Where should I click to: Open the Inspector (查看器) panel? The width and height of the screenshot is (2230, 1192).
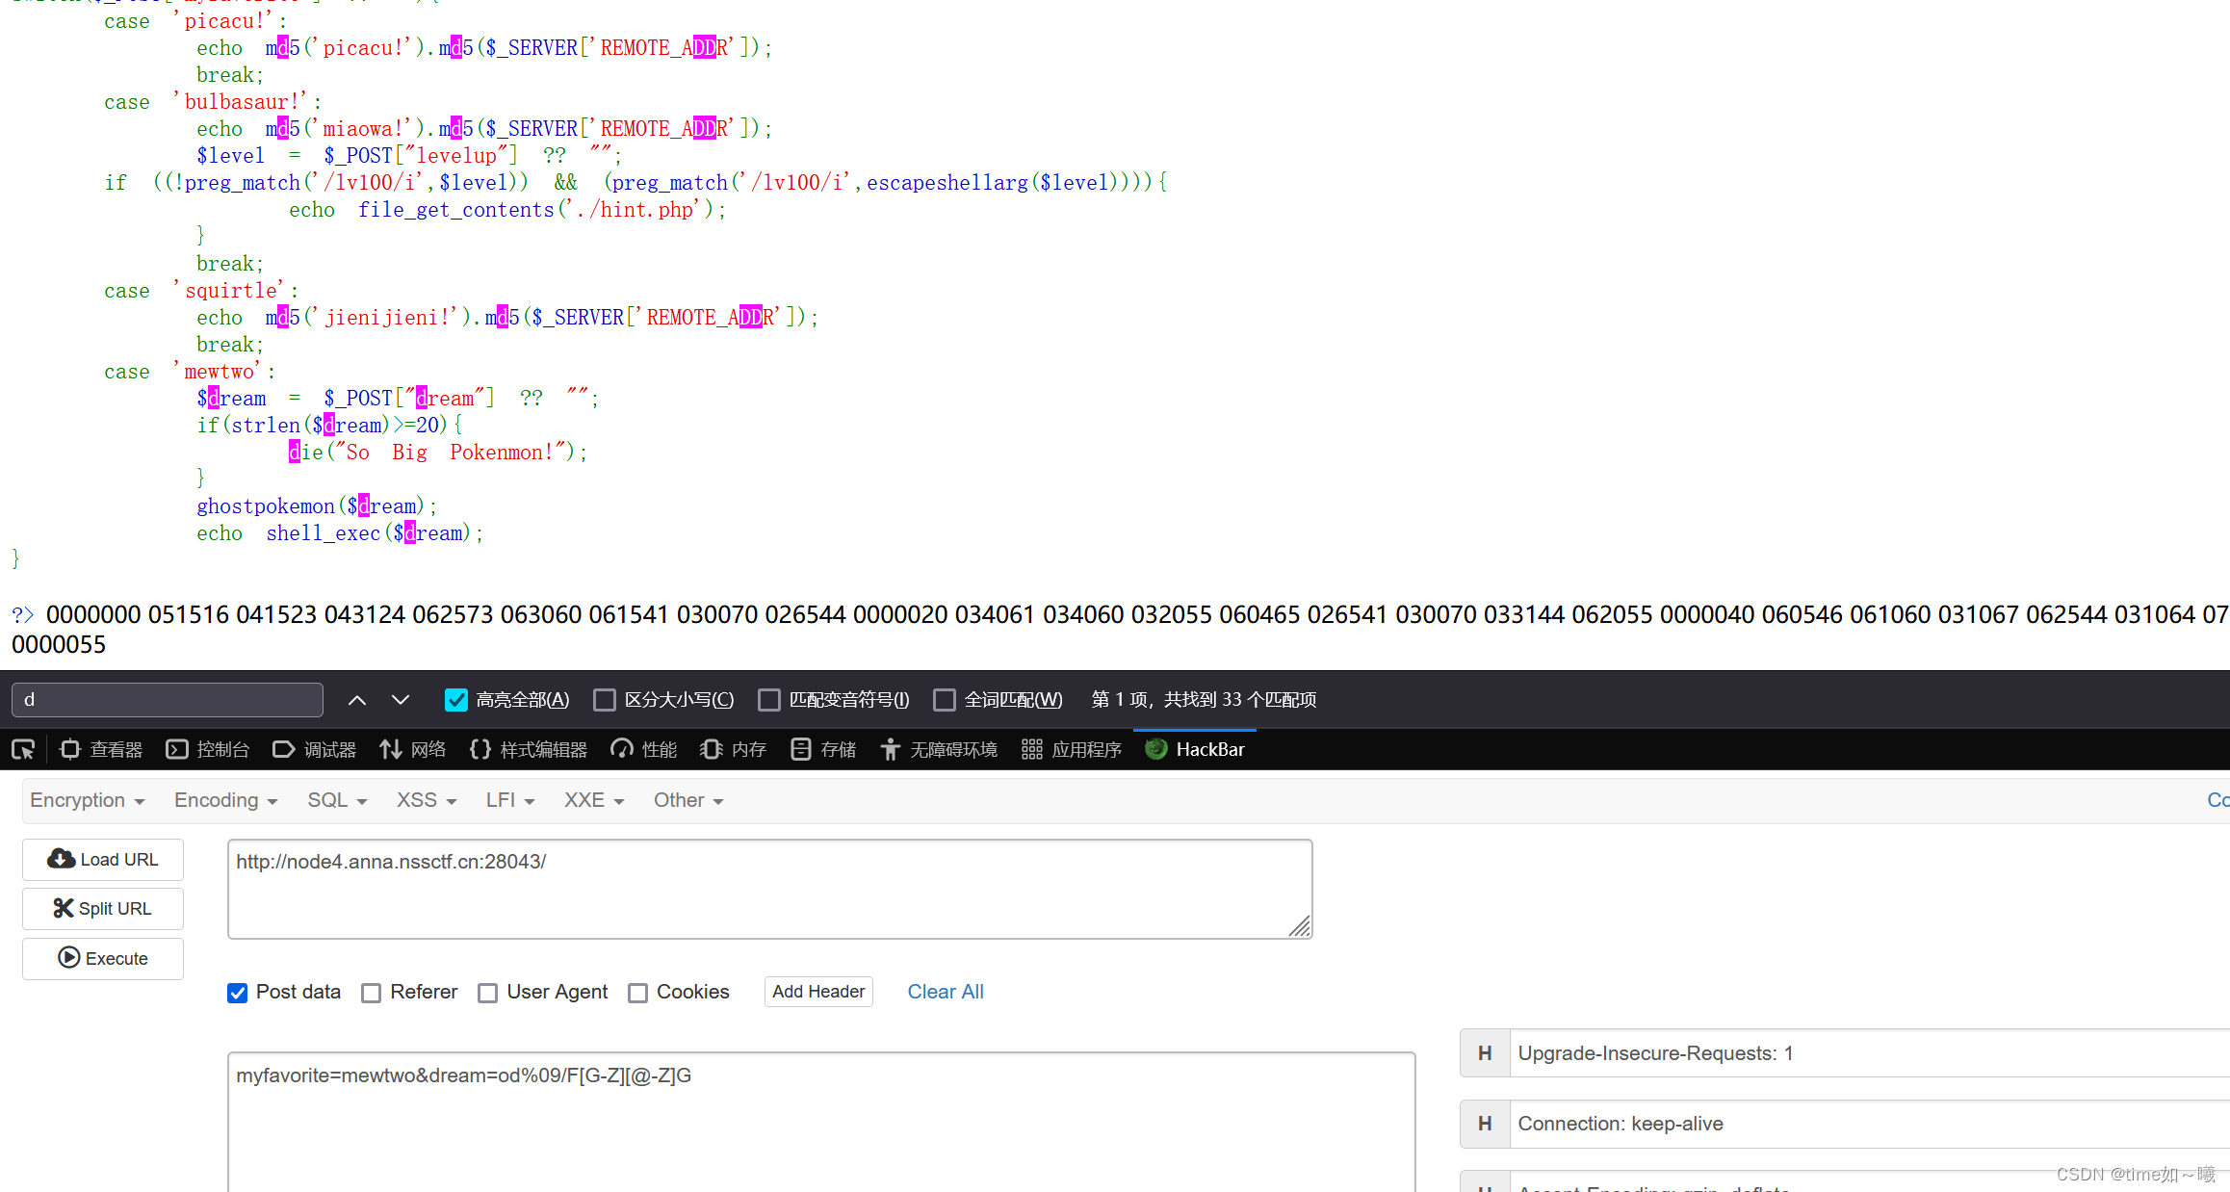[x=101, y=749]
